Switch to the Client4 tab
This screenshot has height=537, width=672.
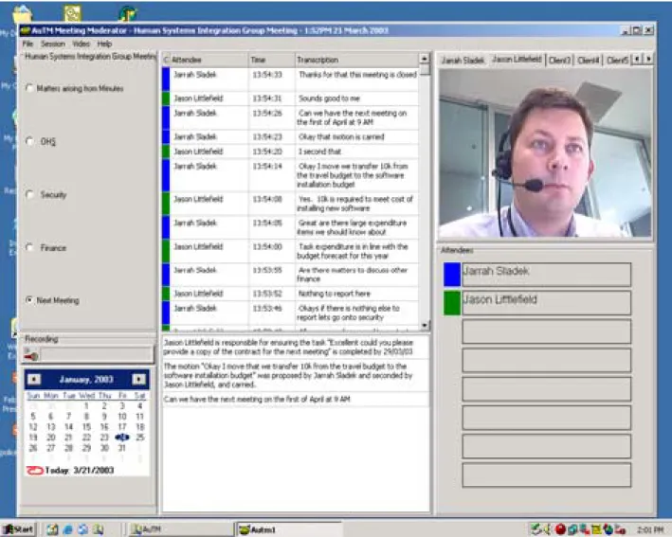coord(588,61)
